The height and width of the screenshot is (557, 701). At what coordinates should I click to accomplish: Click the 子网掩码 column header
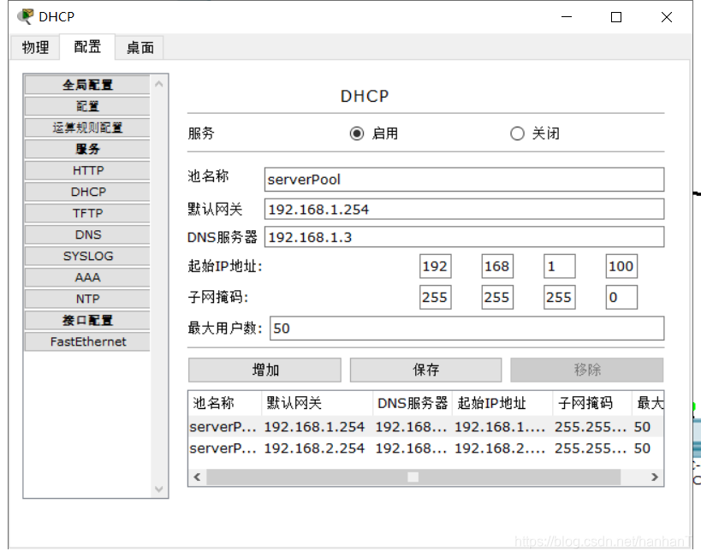[x=592, y=403]
